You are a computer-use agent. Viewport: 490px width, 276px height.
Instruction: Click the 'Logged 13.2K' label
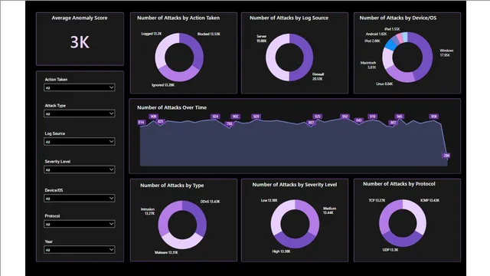coord(152,34)
